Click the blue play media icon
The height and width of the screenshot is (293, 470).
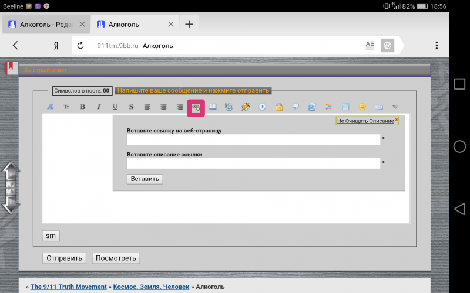click(x=262, y=107)
